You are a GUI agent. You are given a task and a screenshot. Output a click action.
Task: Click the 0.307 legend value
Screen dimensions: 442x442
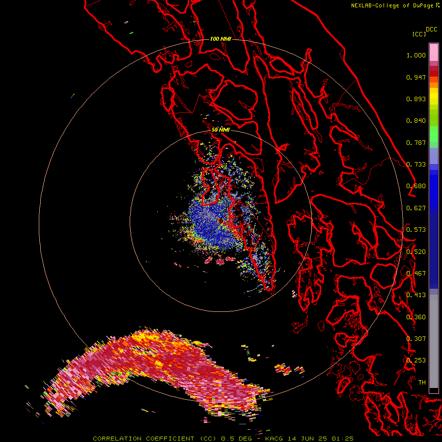pos(416,339)
